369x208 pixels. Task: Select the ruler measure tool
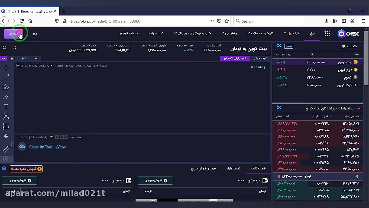coord(6,149)
